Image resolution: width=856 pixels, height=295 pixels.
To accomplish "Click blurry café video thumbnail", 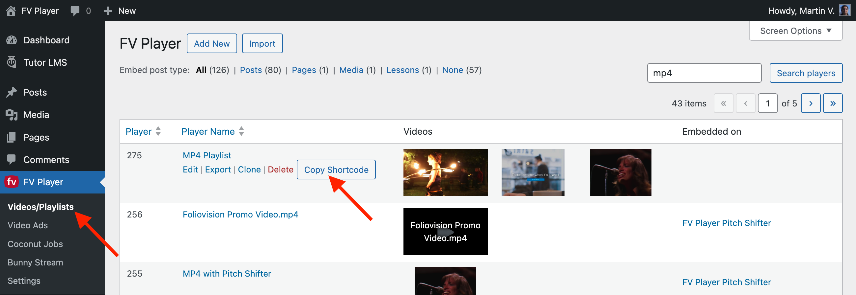I will [533, 172].
